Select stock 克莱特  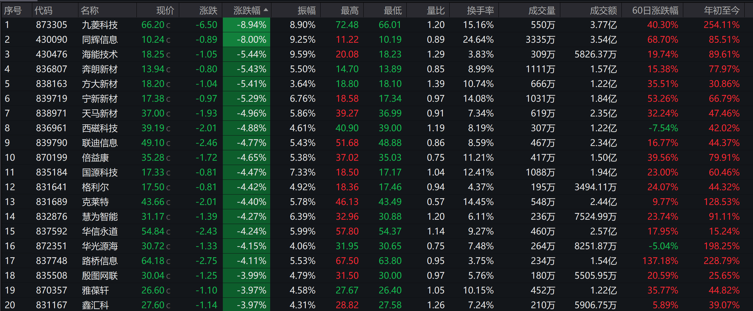(x=95, y=202)
